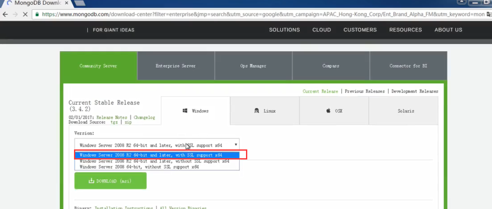Go back using browser back arrow
492x209 pixels.
pos(5,14)
